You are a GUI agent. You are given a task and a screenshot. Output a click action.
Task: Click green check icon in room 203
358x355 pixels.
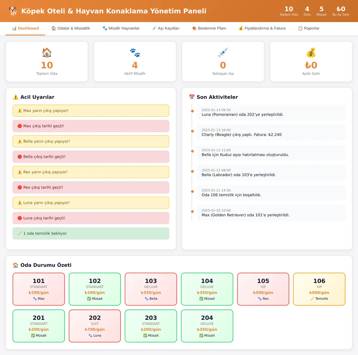145,336
